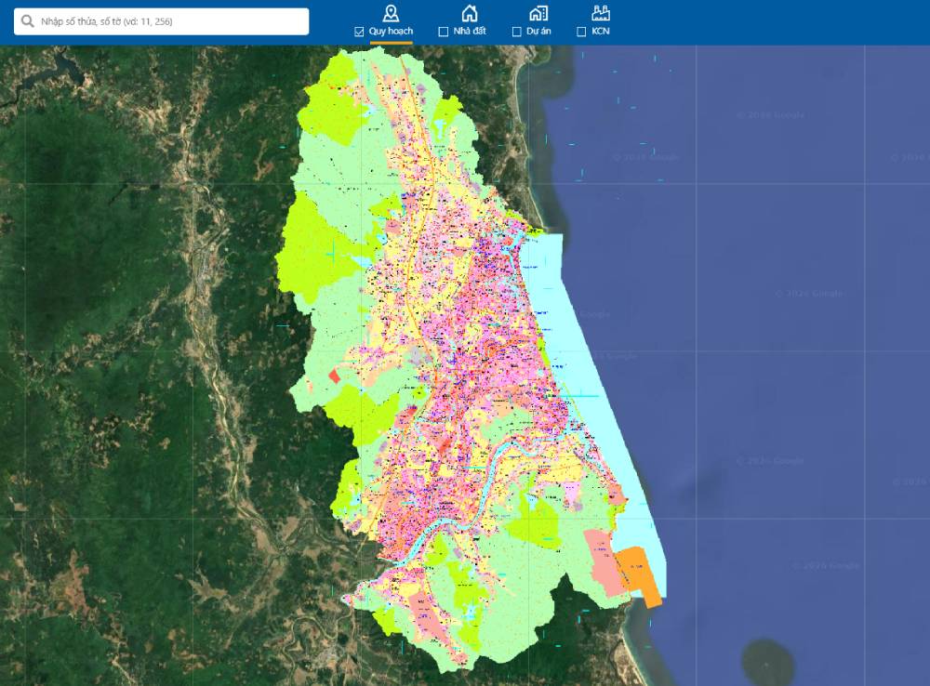Click the orange zone on the southeast coast

pyautogui.click(x=640, y=572)
